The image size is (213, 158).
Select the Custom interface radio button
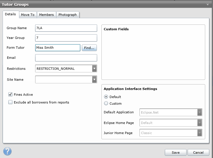[x=106, y=104]
